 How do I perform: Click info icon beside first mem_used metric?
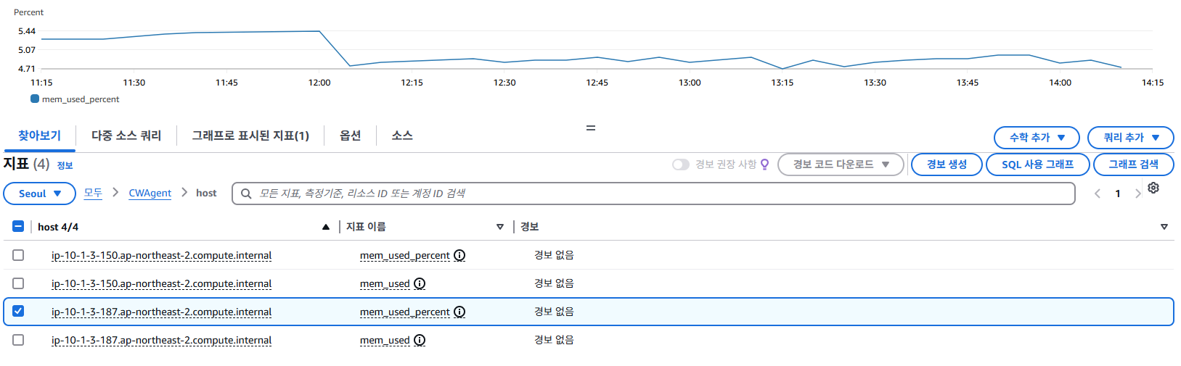click(x=420, y=283)
